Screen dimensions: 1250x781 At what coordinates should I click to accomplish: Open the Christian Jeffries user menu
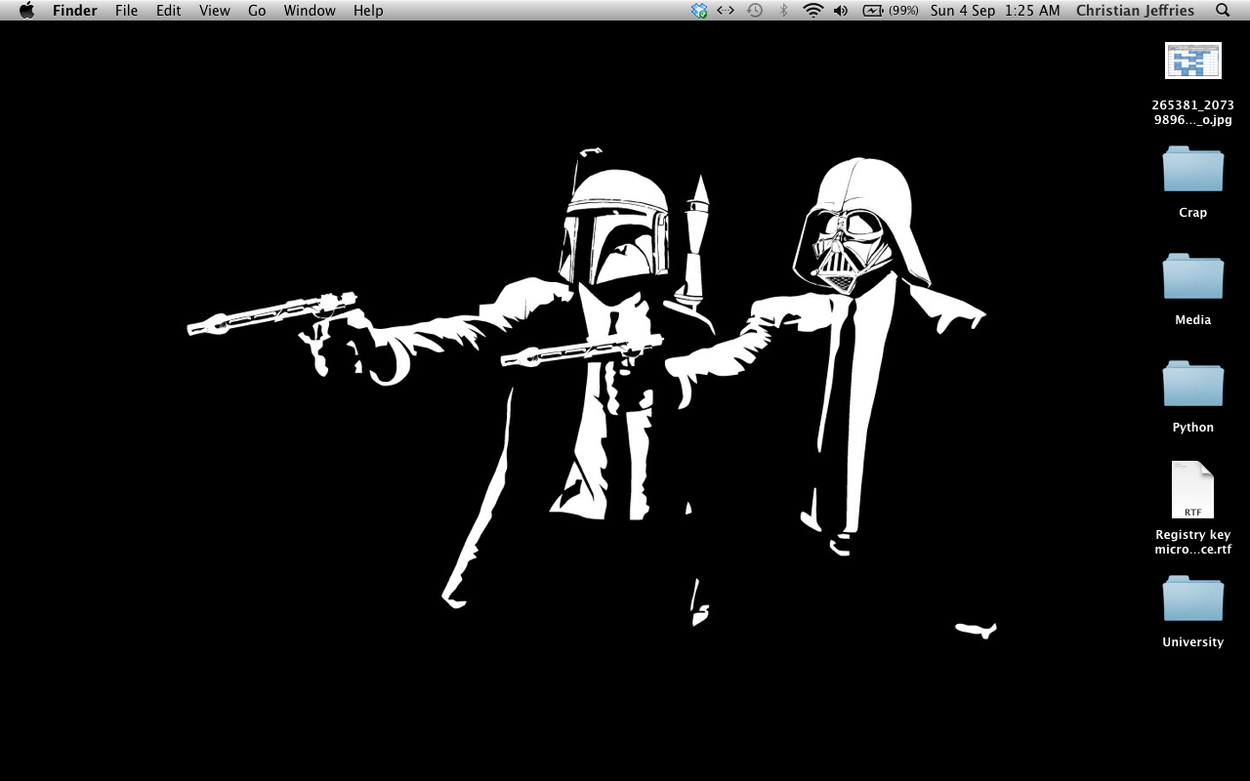[x=1135, y=11]
